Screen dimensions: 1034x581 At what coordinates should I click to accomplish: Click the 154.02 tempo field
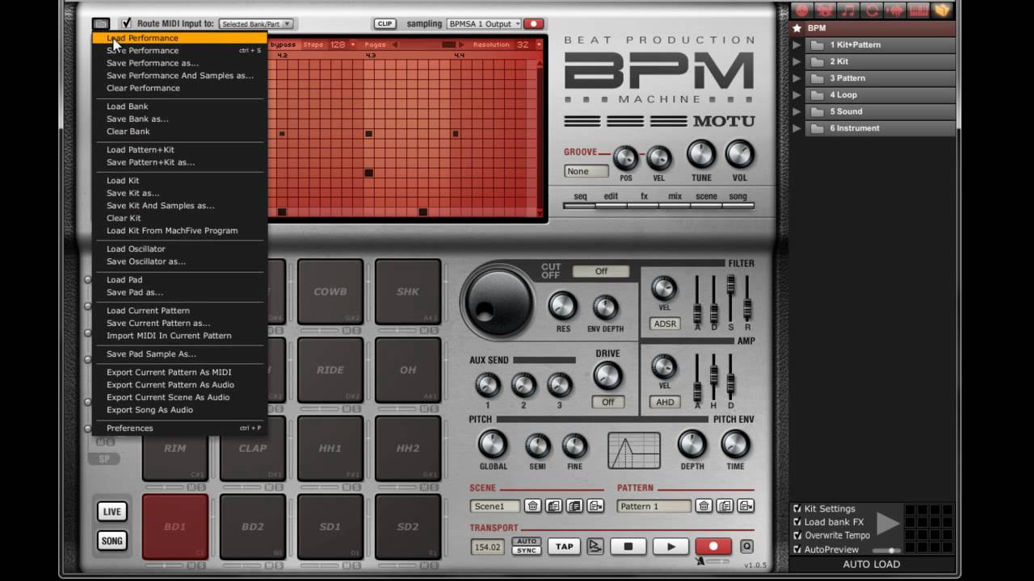(487, 547)
